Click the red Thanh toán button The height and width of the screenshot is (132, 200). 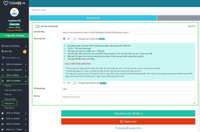click(128, 121)
